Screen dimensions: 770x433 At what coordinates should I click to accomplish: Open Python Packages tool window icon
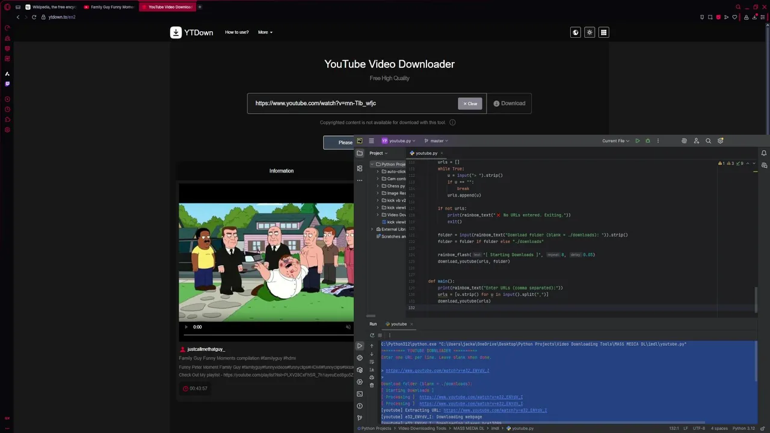point(360,370)
